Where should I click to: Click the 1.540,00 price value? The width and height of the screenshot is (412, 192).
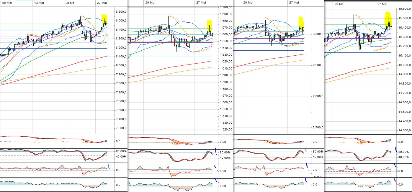pyautogui.click(x=226, y=116)
